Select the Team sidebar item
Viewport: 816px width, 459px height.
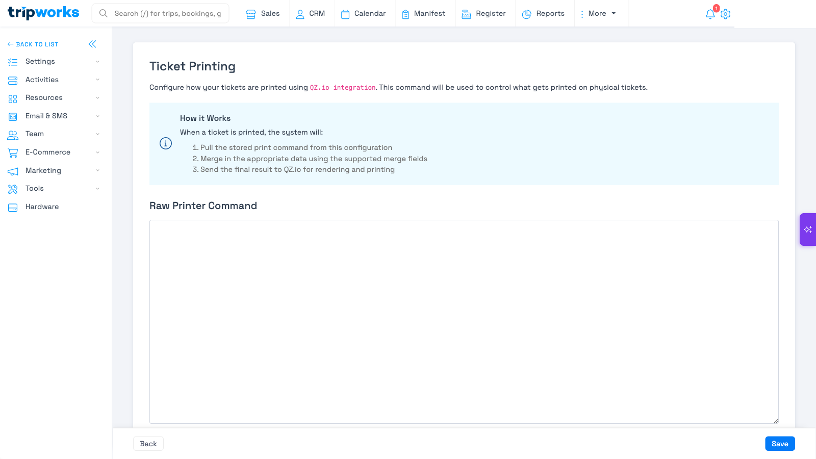pyautogui.click(x=35, y=134)
